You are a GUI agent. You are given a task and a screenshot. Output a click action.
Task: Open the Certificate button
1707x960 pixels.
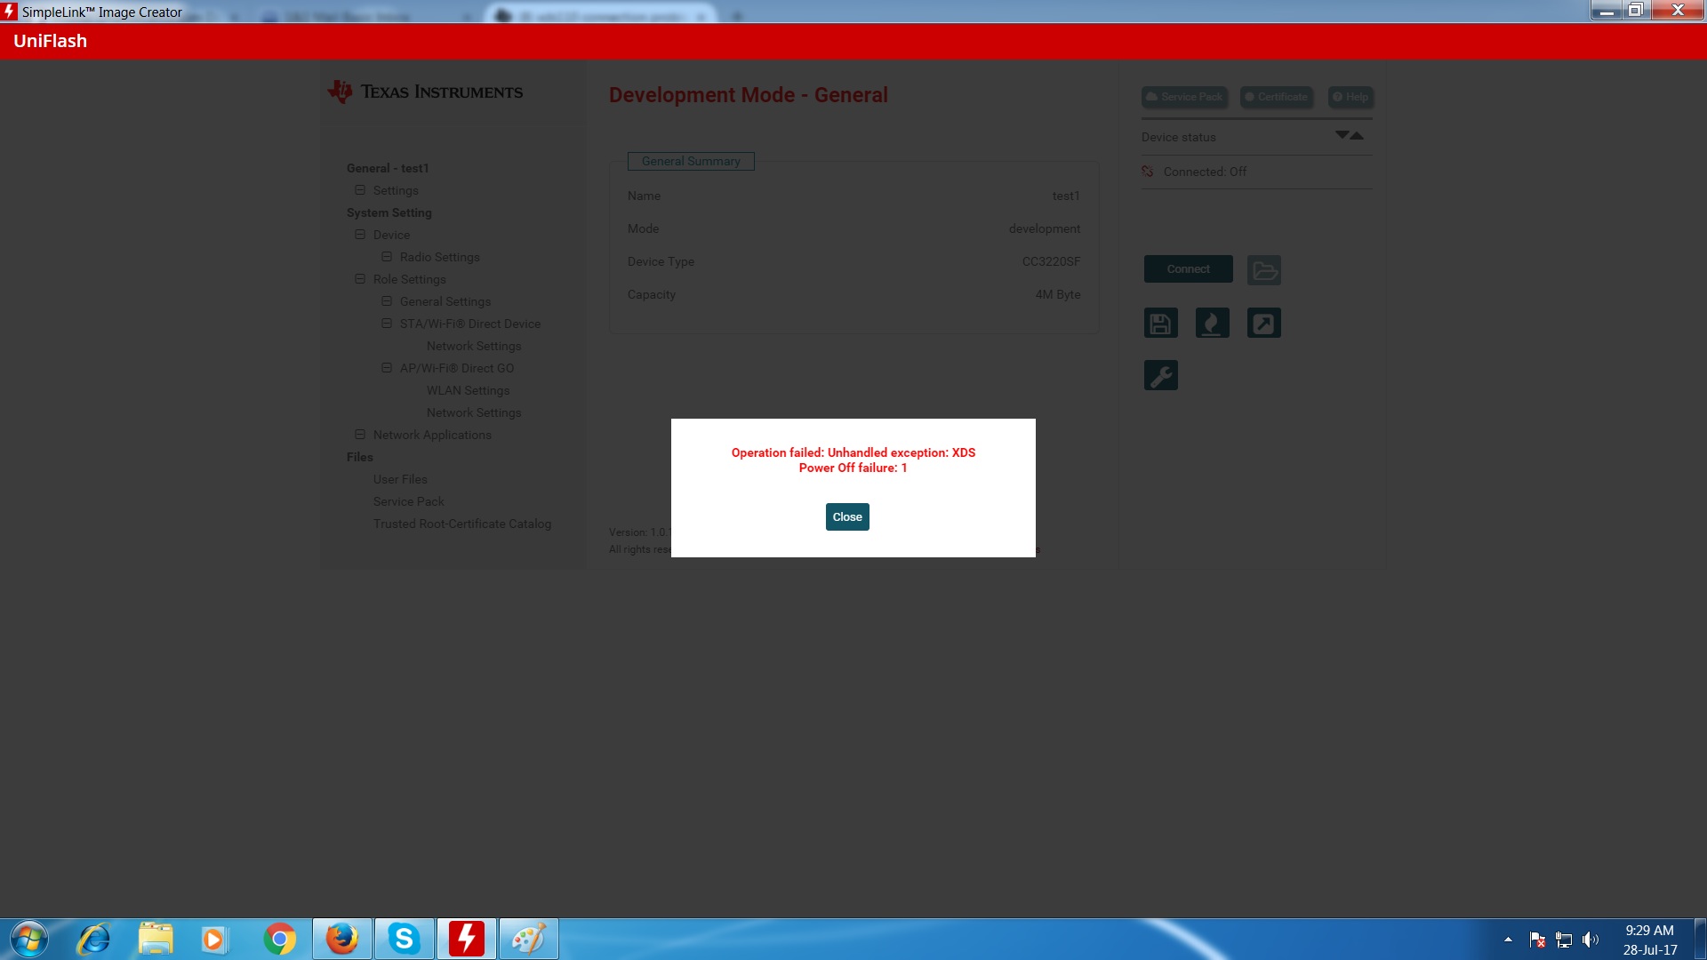1277,97
